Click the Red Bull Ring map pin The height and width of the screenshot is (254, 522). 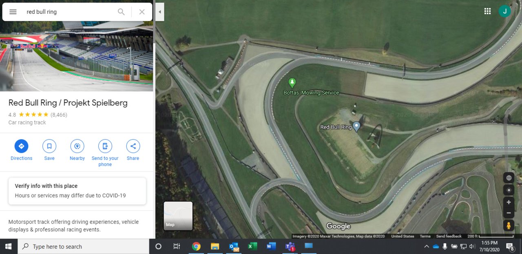[x=356, y=127]
